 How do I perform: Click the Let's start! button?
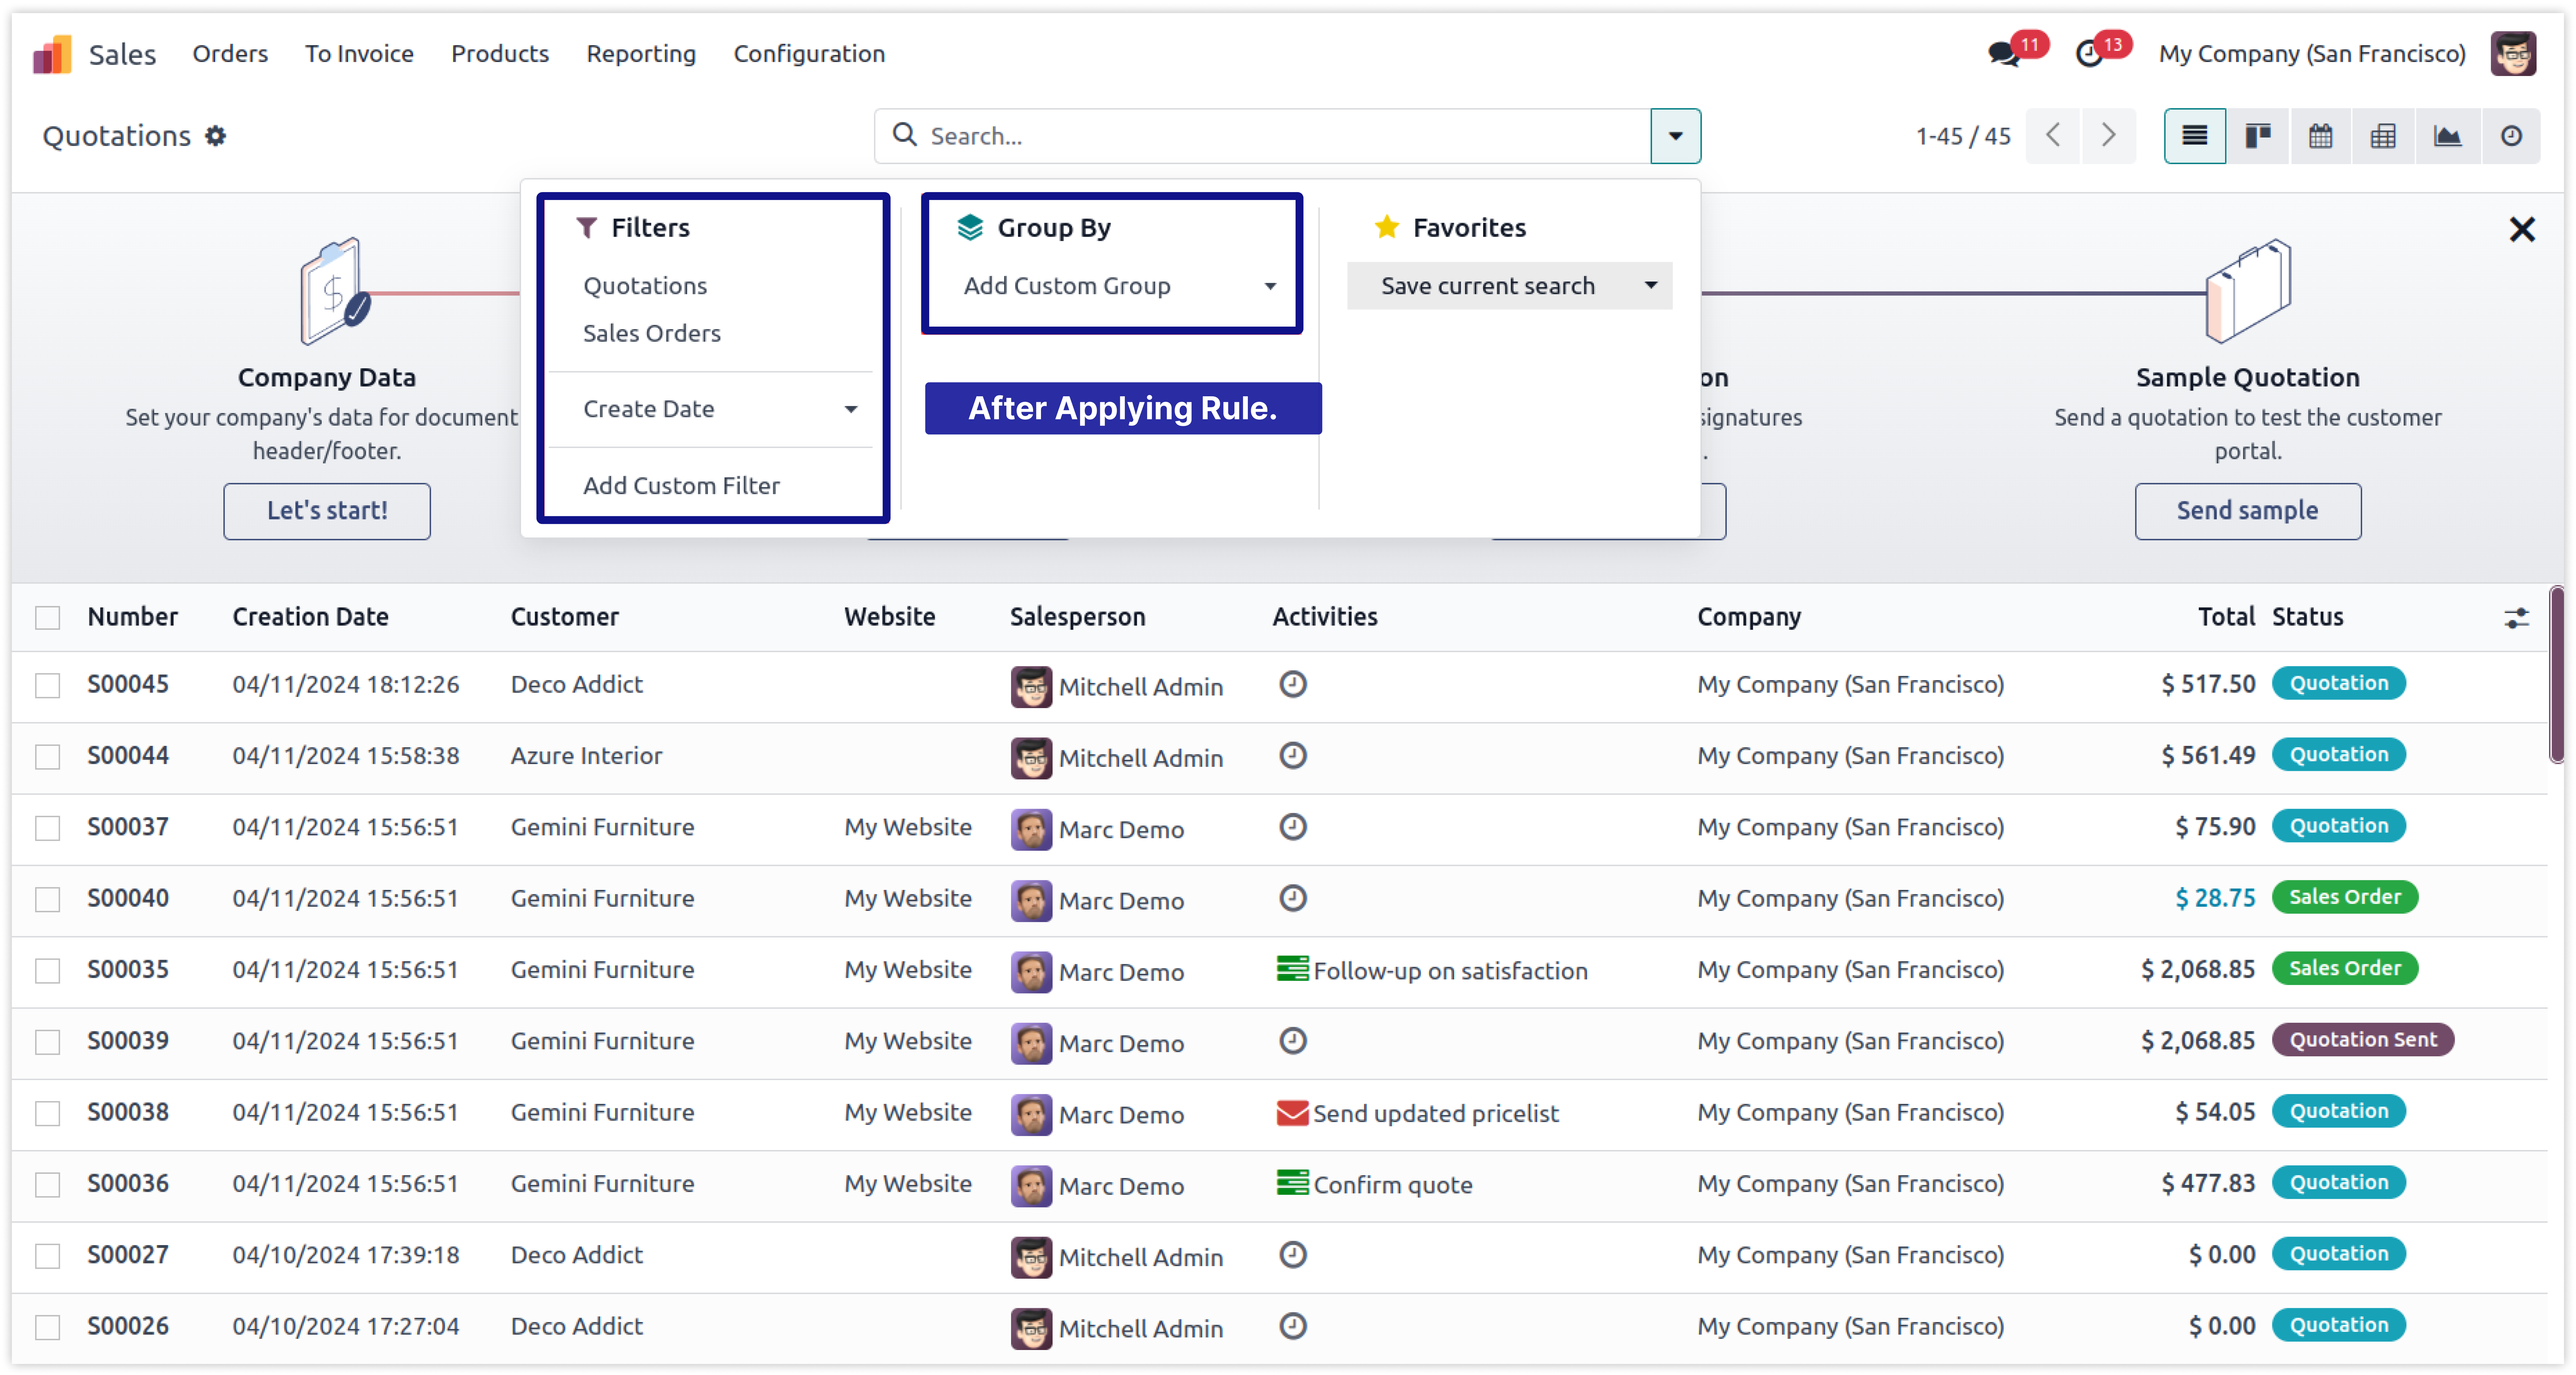coord(327,511)
